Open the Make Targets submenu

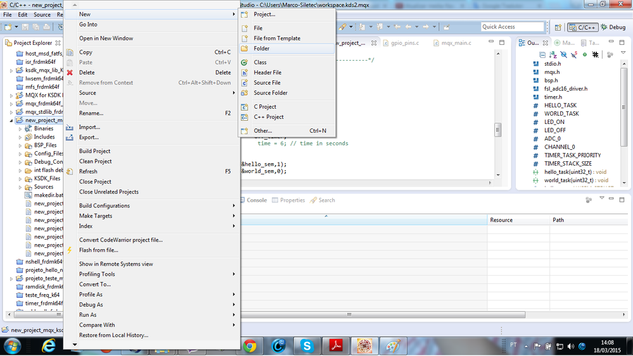click(x=151, y=216)
